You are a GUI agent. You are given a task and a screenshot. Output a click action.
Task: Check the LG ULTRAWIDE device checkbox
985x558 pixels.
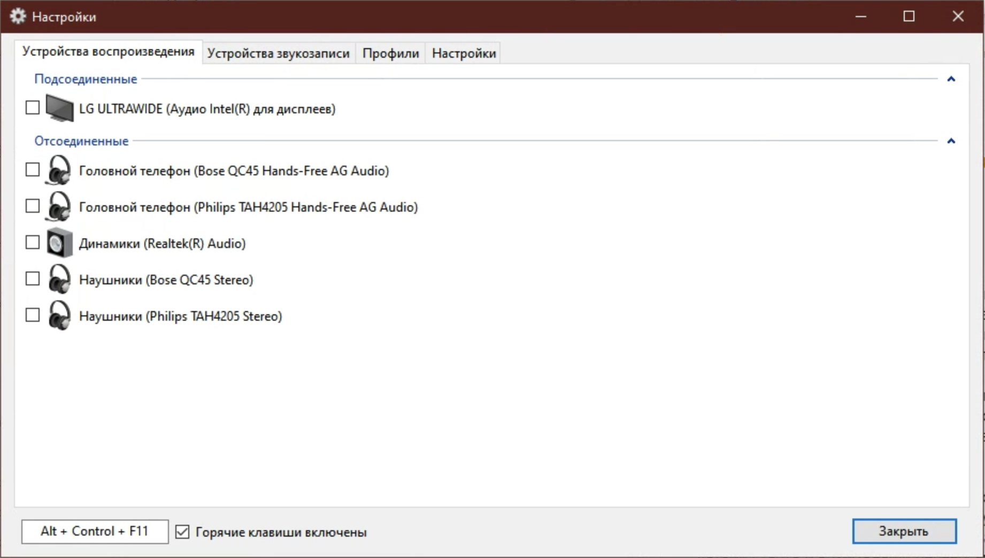(33, 108)
